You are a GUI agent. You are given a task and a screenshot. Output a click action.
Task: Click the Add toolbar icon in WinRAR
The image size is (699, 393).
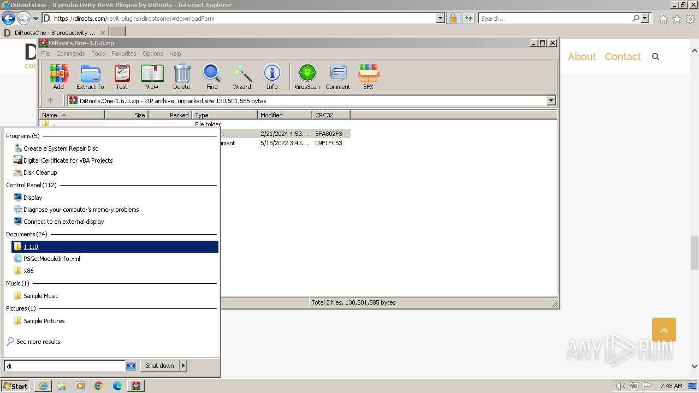(x=58, y=76)
